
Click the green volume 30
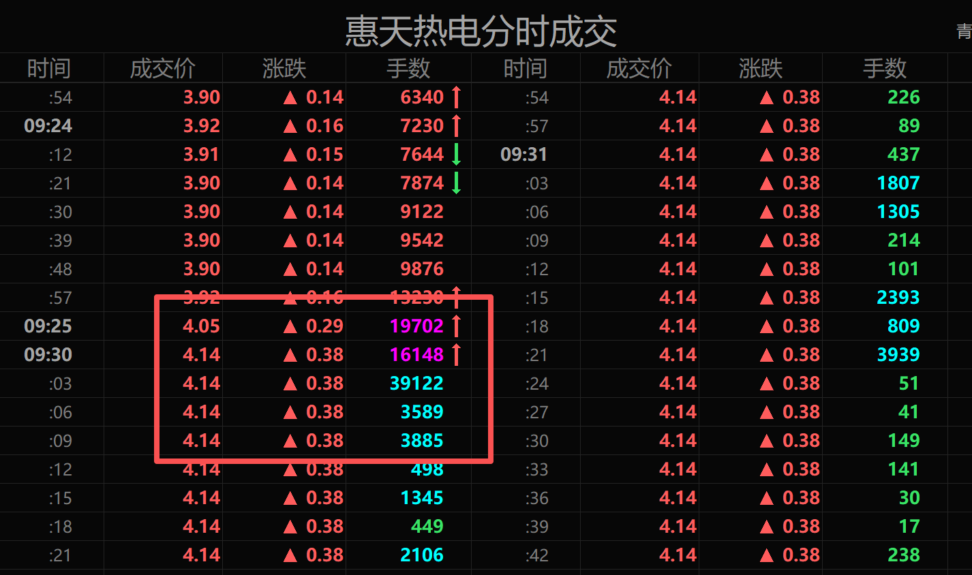pyautogui.click(x=909, y=498)
